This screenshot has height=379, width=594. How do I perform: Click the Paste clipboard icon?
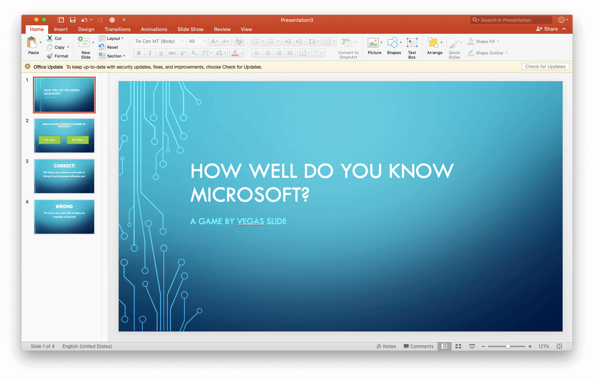point(32,43)
